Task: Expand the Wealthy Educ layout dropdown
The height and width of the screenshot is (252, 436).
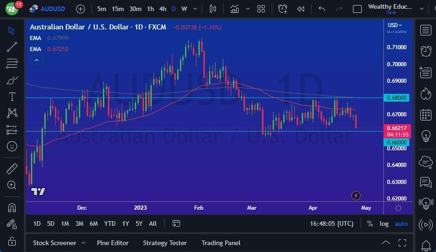Action: pyautogui.click(x=422, y=9)
